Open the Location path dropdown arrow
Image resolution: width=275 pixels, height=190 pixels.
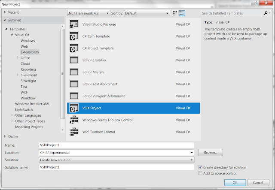(x=192, y=153)
